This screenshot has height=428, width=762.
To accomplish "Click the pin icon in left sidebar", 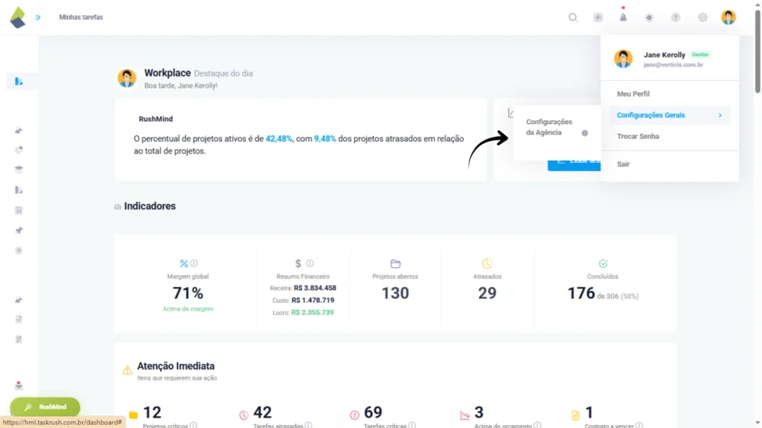I will point(19,230).
